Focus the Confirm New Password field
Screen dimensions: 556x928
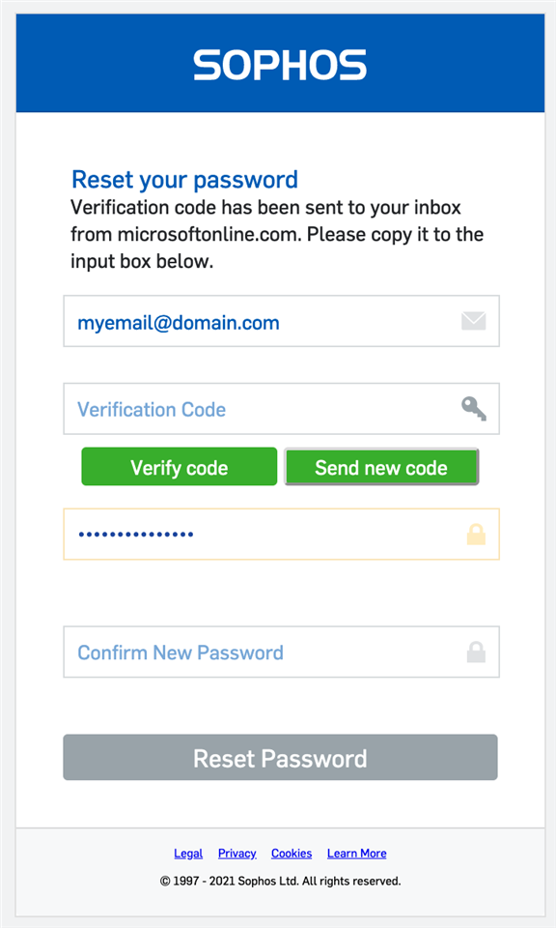coord(281,652)
